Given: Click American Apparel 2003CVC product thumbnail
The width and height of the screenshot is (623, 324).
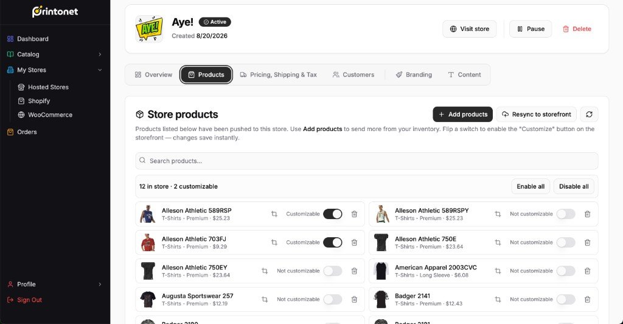Looking at the screenshot, I should point(381,271).
